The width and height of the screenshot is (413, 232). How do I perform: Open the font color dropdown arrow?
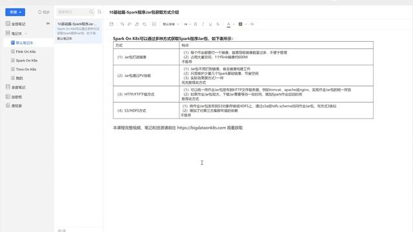[x=234, y=24]
